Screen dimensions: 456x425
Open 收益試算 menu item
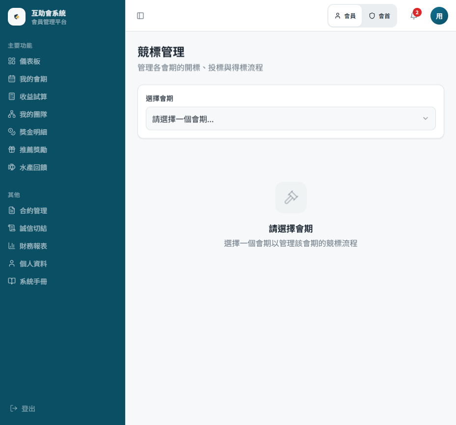click(x=62, y=96)
